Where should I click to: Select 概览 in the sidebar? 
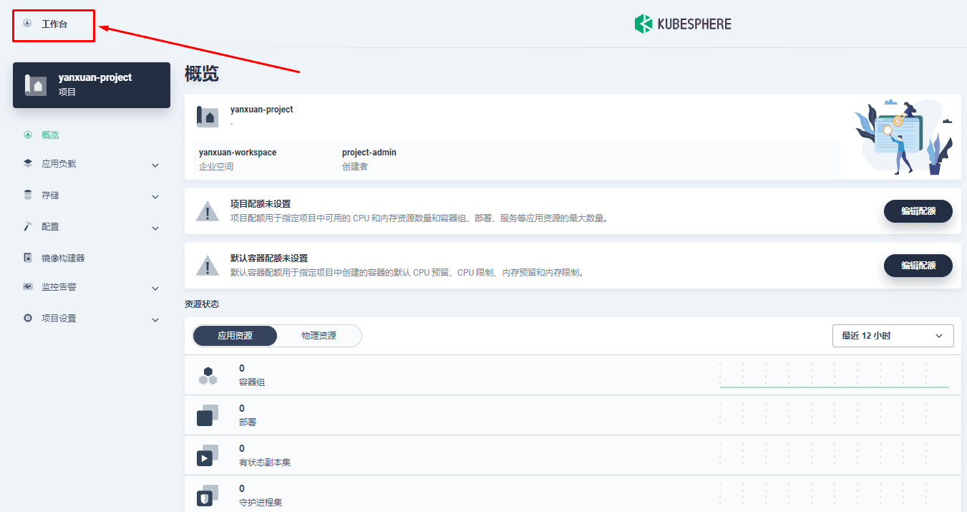pyautogui.click(x=50, y=135)
